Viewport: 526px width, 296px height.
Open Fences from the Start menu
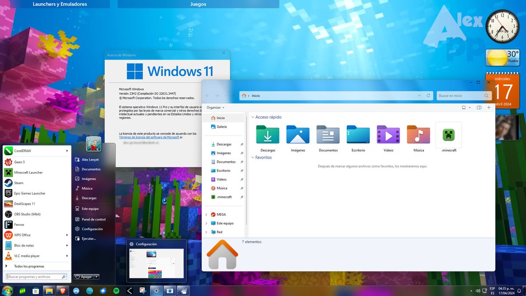pyautogui.click(x=37, y=225)
